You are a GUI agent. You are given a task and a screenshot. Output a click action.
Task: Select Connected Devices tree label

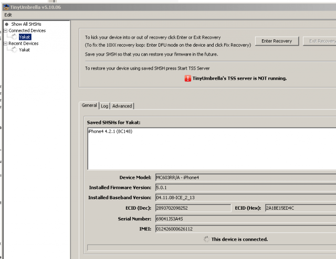(27, 30)
